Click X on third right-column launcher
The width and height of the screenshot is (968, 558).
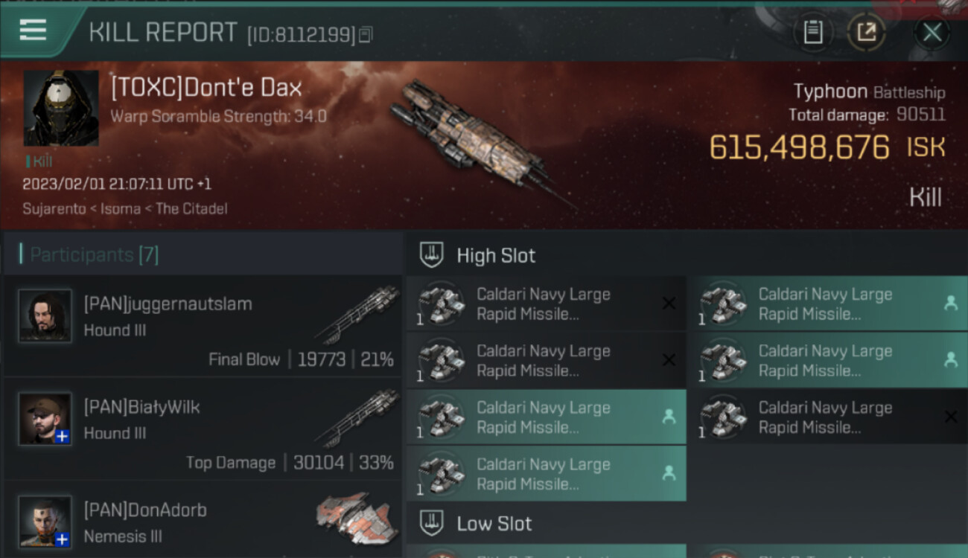(950, 417)
